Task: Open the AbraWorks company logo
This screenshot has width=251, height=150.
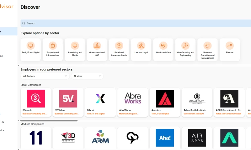Action: 133,98
